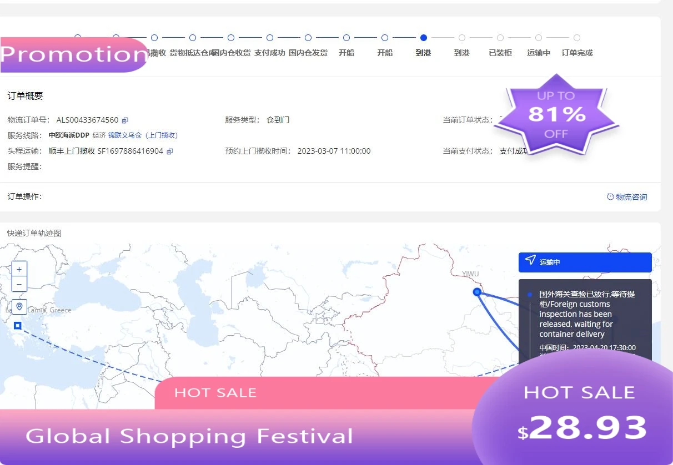Zoom in on the map

[19, 268]
